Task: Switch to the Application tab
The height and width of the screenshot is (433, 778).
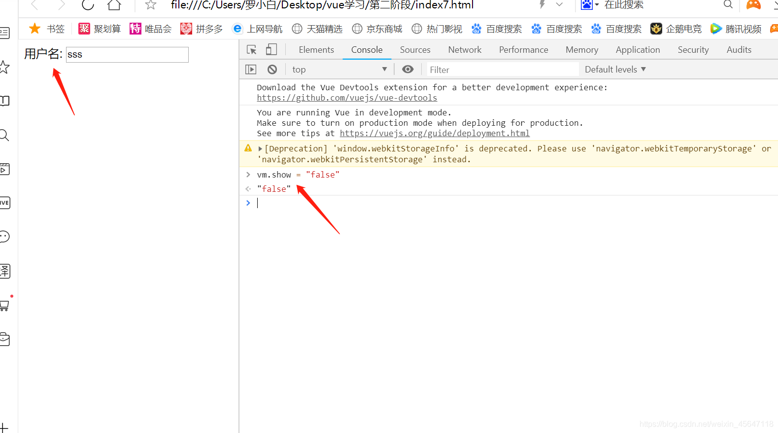Action: pyautogui.click(x=638, y=50)
